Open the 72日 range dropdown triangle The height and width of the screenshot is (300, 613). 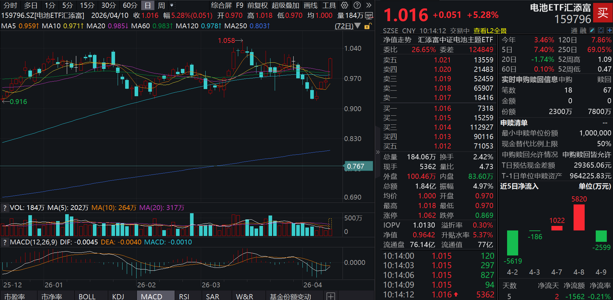click(358, 26)
